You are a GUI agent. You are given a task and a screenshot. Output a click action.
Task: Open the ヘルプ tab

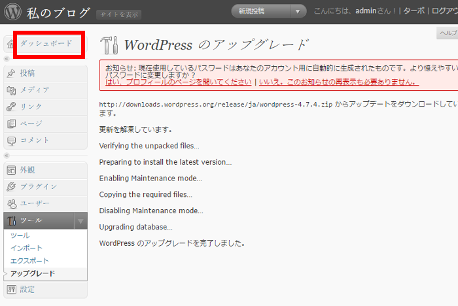pyautogui.click(x=448, y=33)
